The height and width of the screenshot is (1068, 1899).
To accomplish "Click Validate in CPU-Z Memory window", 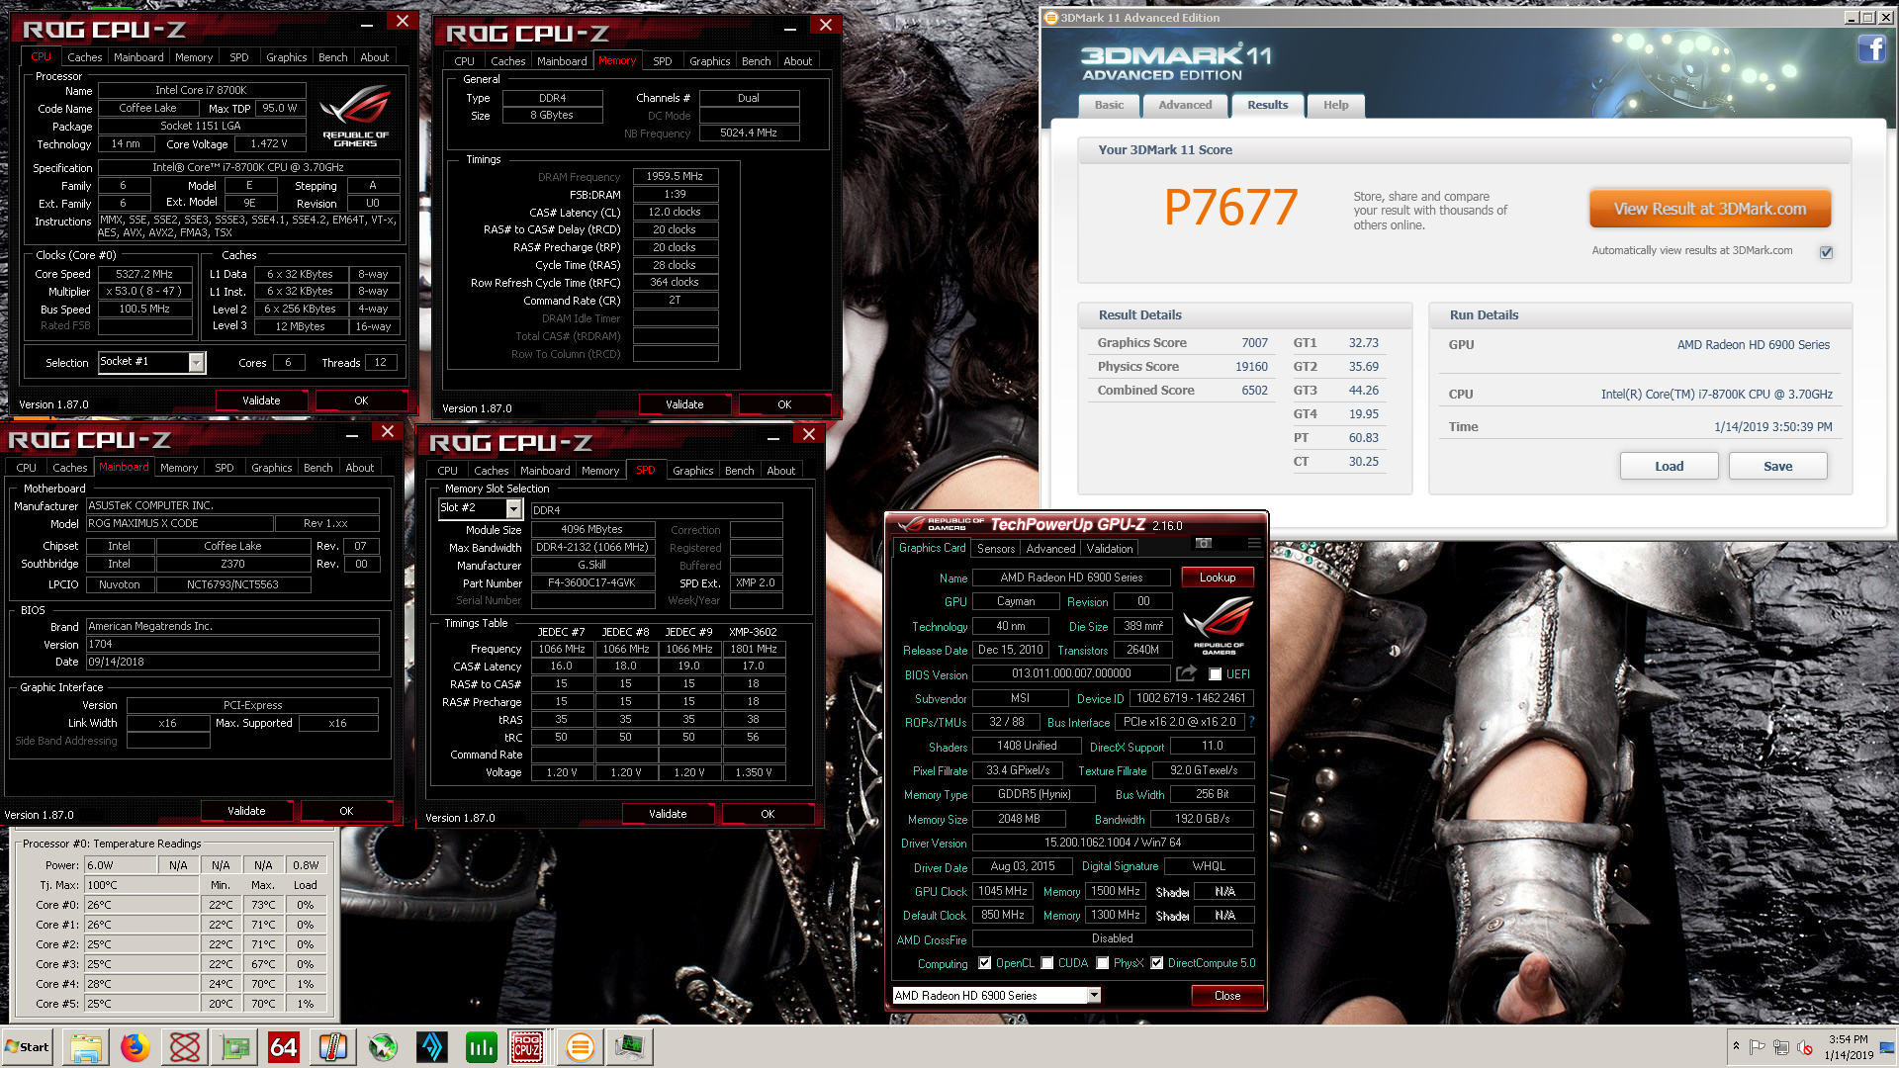I will point(684,404).
